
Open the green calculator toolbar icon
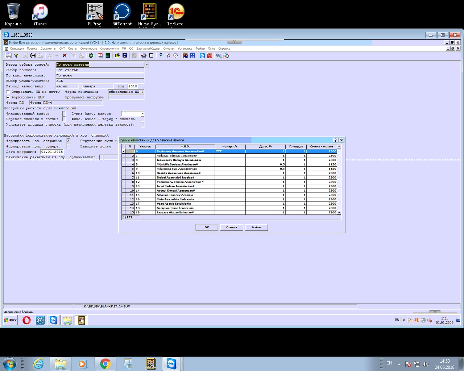pos(108,55)
